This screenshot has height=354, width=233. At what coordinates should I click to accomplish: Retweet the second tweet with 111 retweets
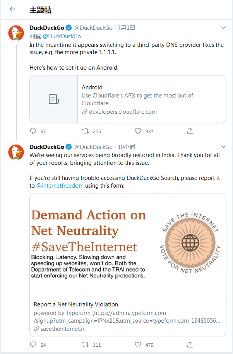pyautogui.click(x=85, y=344)
